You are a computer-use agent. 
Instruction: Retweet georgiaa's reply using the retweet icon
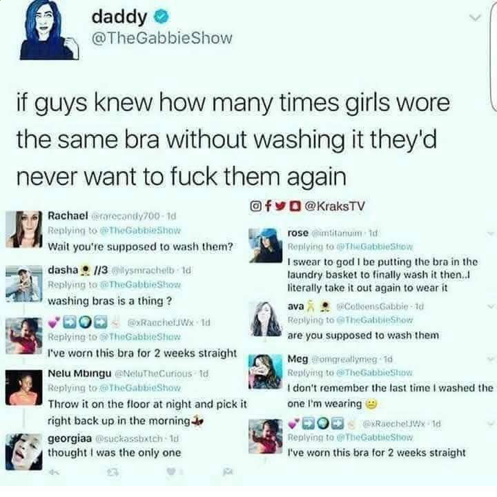tap(113, 473)
